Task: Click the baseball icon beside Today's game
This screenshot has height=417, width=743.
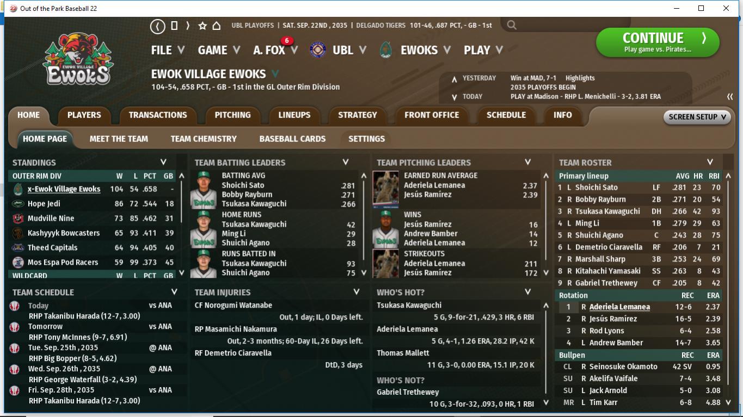Action: (15, 306)
